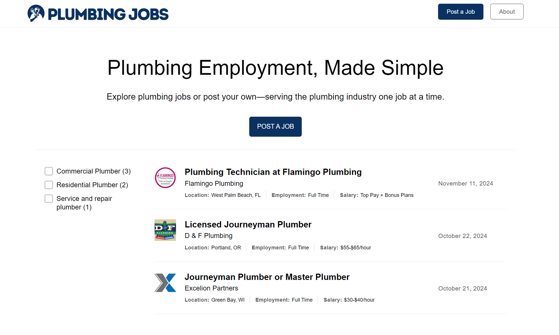This screenshot has height=335, width=559.
Task: Click the PLUMBING JOBS site title text
Action: [108, 14]
